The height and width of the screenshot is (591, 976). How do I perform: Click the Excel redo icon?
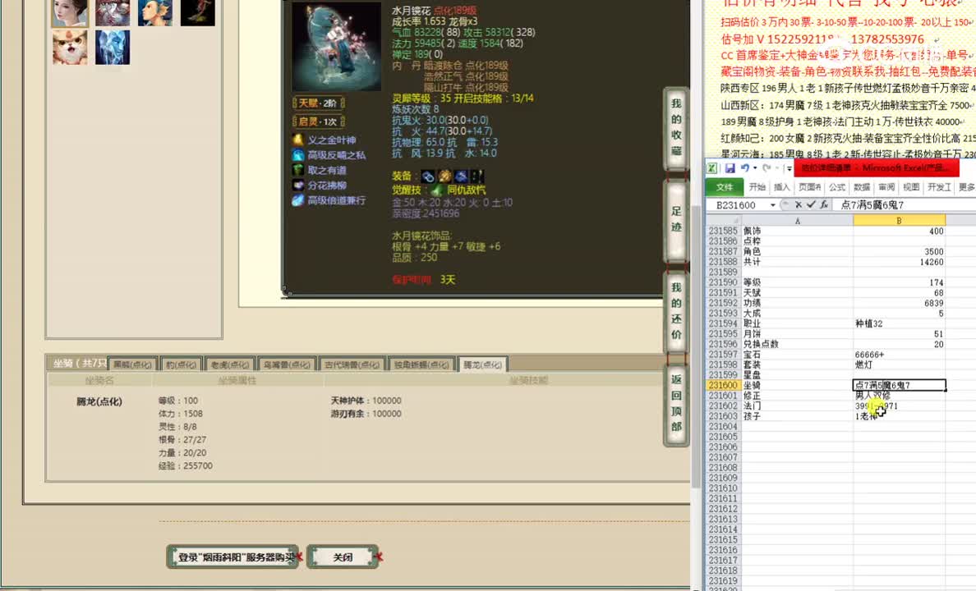coord(767,168)
